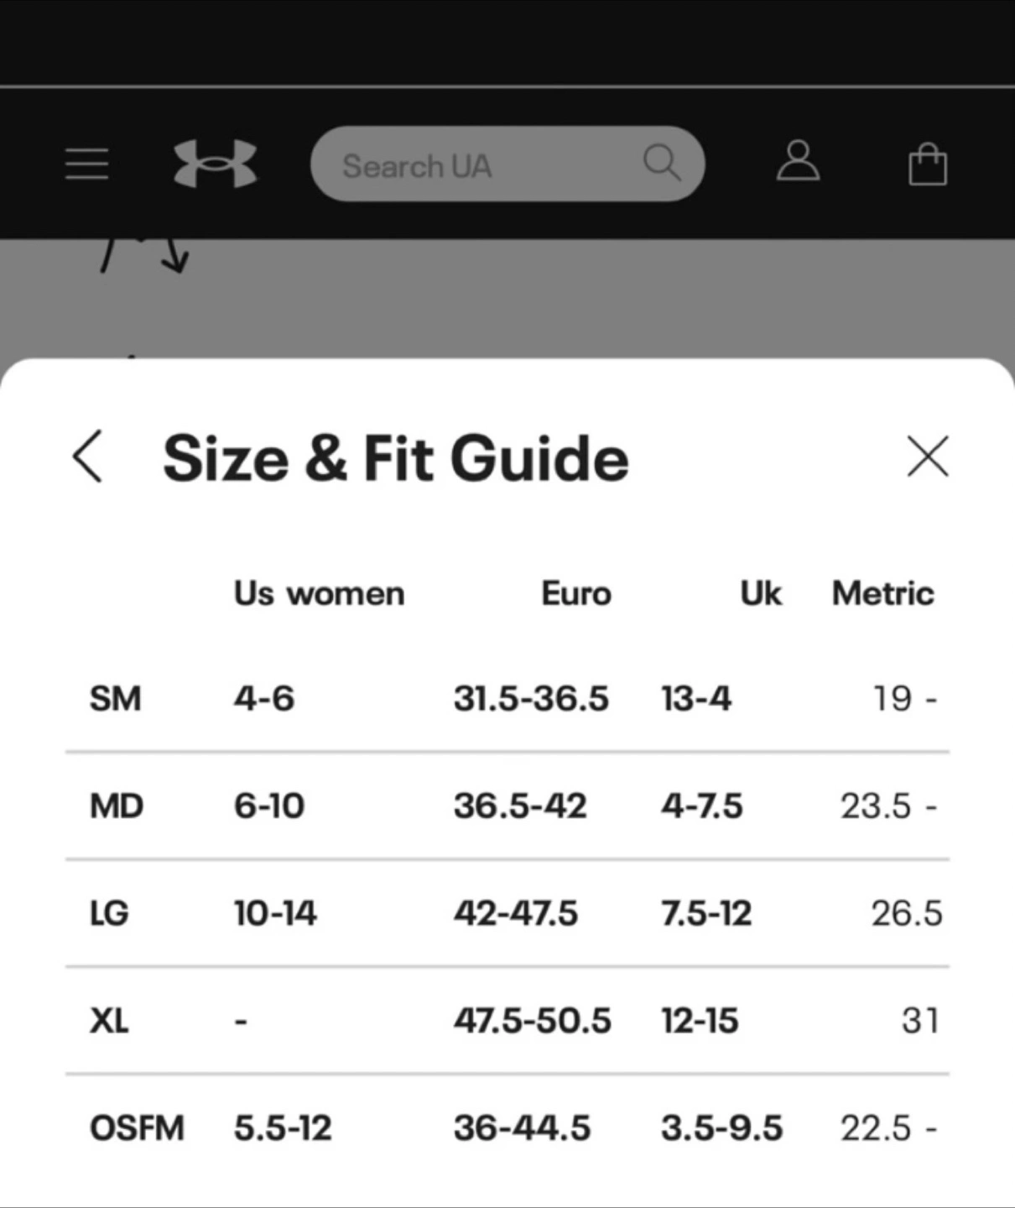Select the MD size row label

[x=117, y=806]
